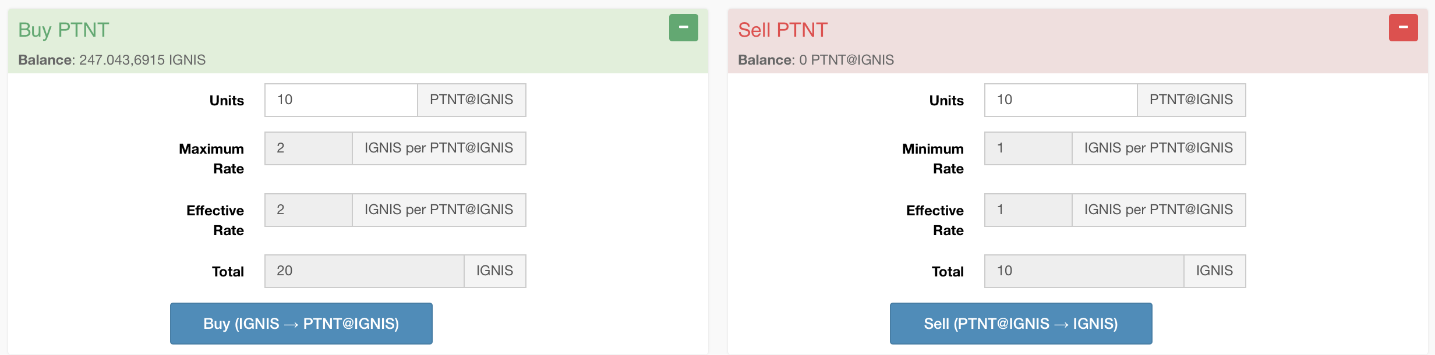Click the IGNIS label beside sell Total
Viewport: 1435px width, 355px height.
[x=1214, y=271]
